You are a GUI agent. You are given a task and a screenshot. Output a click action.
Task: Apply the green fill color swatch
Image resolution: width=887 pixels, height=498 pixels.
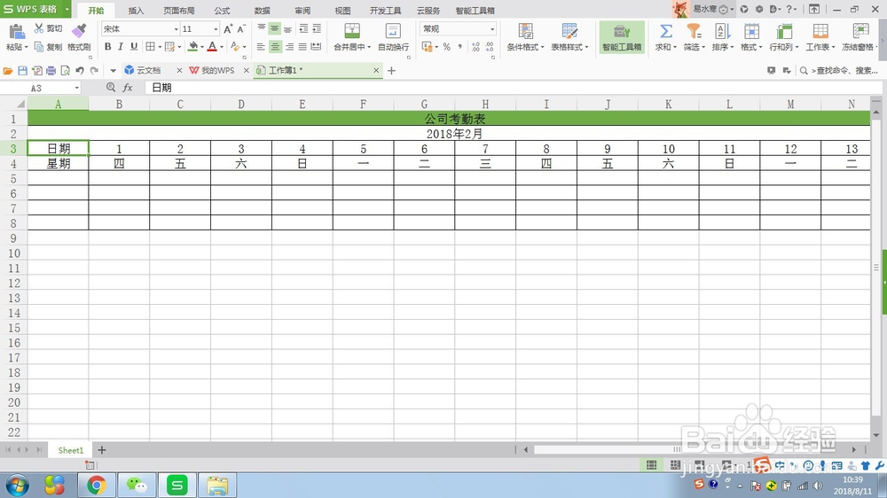coord(192,47)
